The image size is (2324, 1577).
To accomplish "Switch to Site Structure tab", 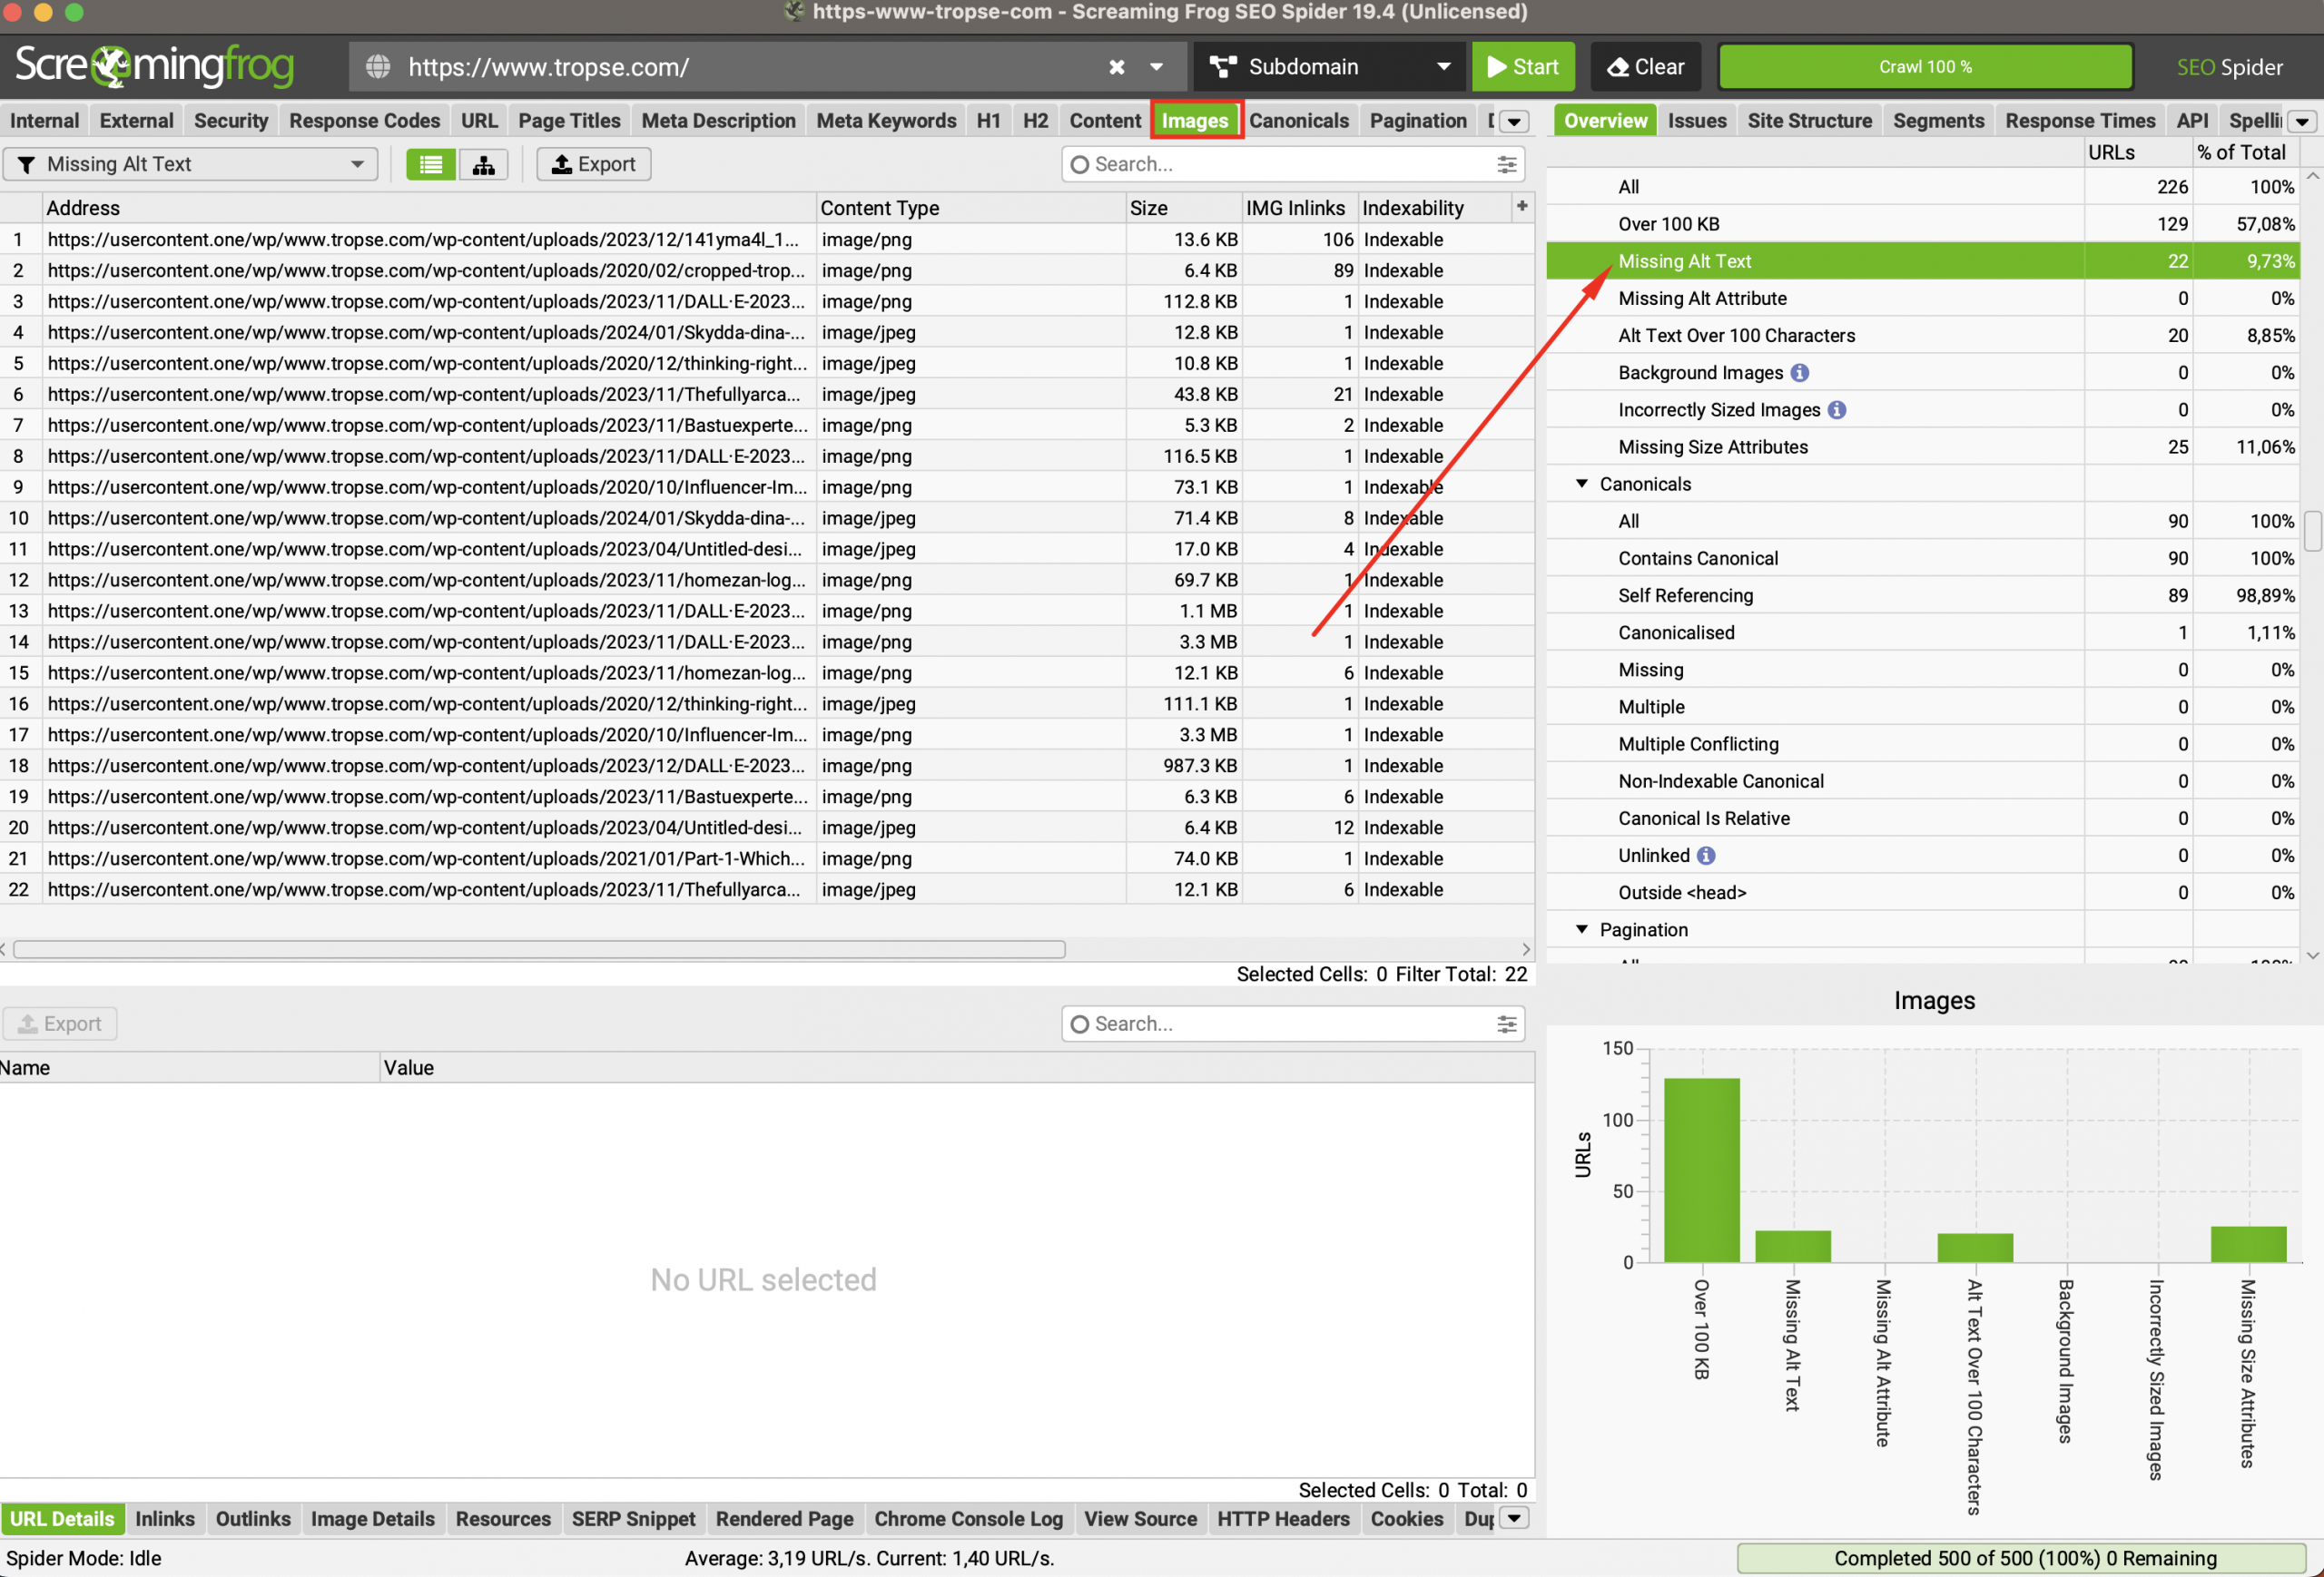I will 1809,121.
